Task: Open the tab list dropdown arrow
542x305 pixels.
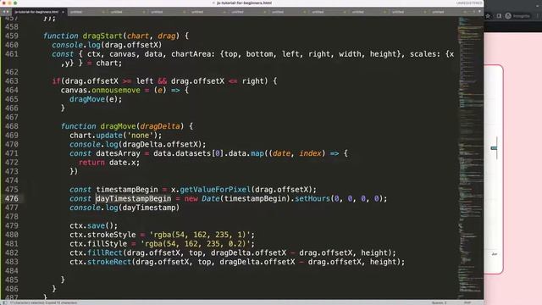Action: coord(479,12)
